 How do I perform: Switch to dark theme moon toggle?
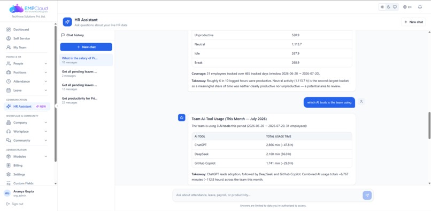[389, 7]
